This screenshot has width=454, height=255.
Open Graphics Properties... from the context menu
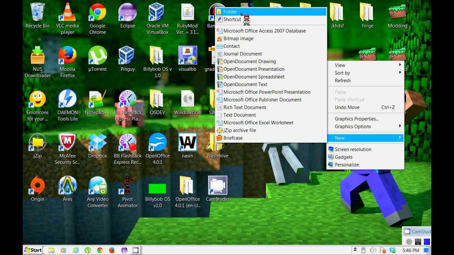coord(365,119)
